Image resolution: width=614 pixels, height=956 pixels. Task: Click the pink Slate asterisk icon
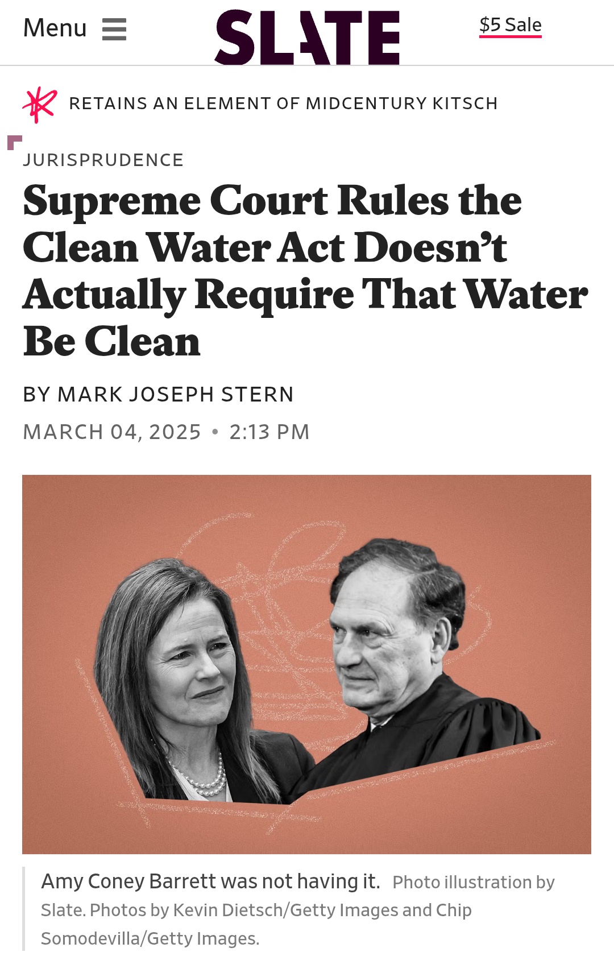(40, 105)
